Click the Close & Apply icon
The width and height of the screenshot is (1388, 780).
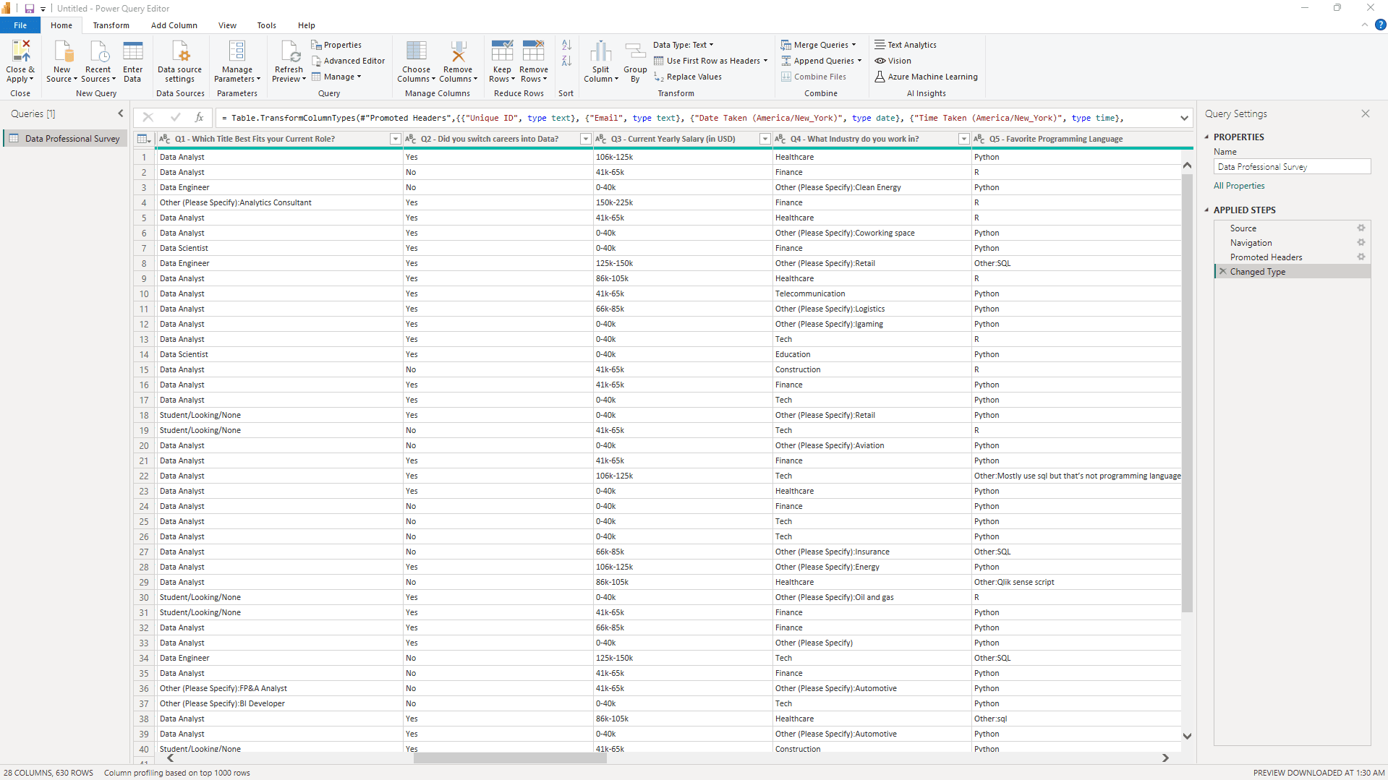[20, 52]
